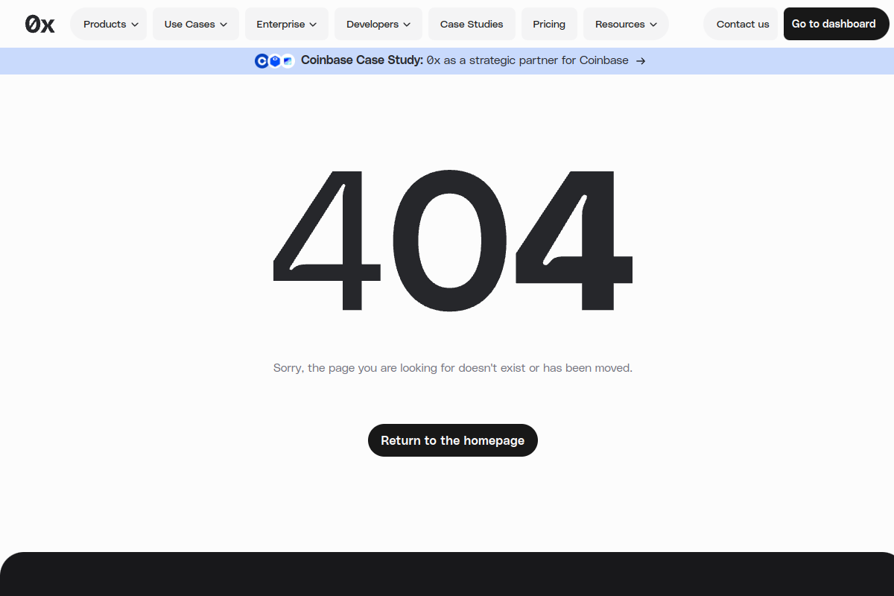The height and width of the screenshot is (596, 894).
Task: Click Go to dashboard button
Action: [x=837, y=24]
